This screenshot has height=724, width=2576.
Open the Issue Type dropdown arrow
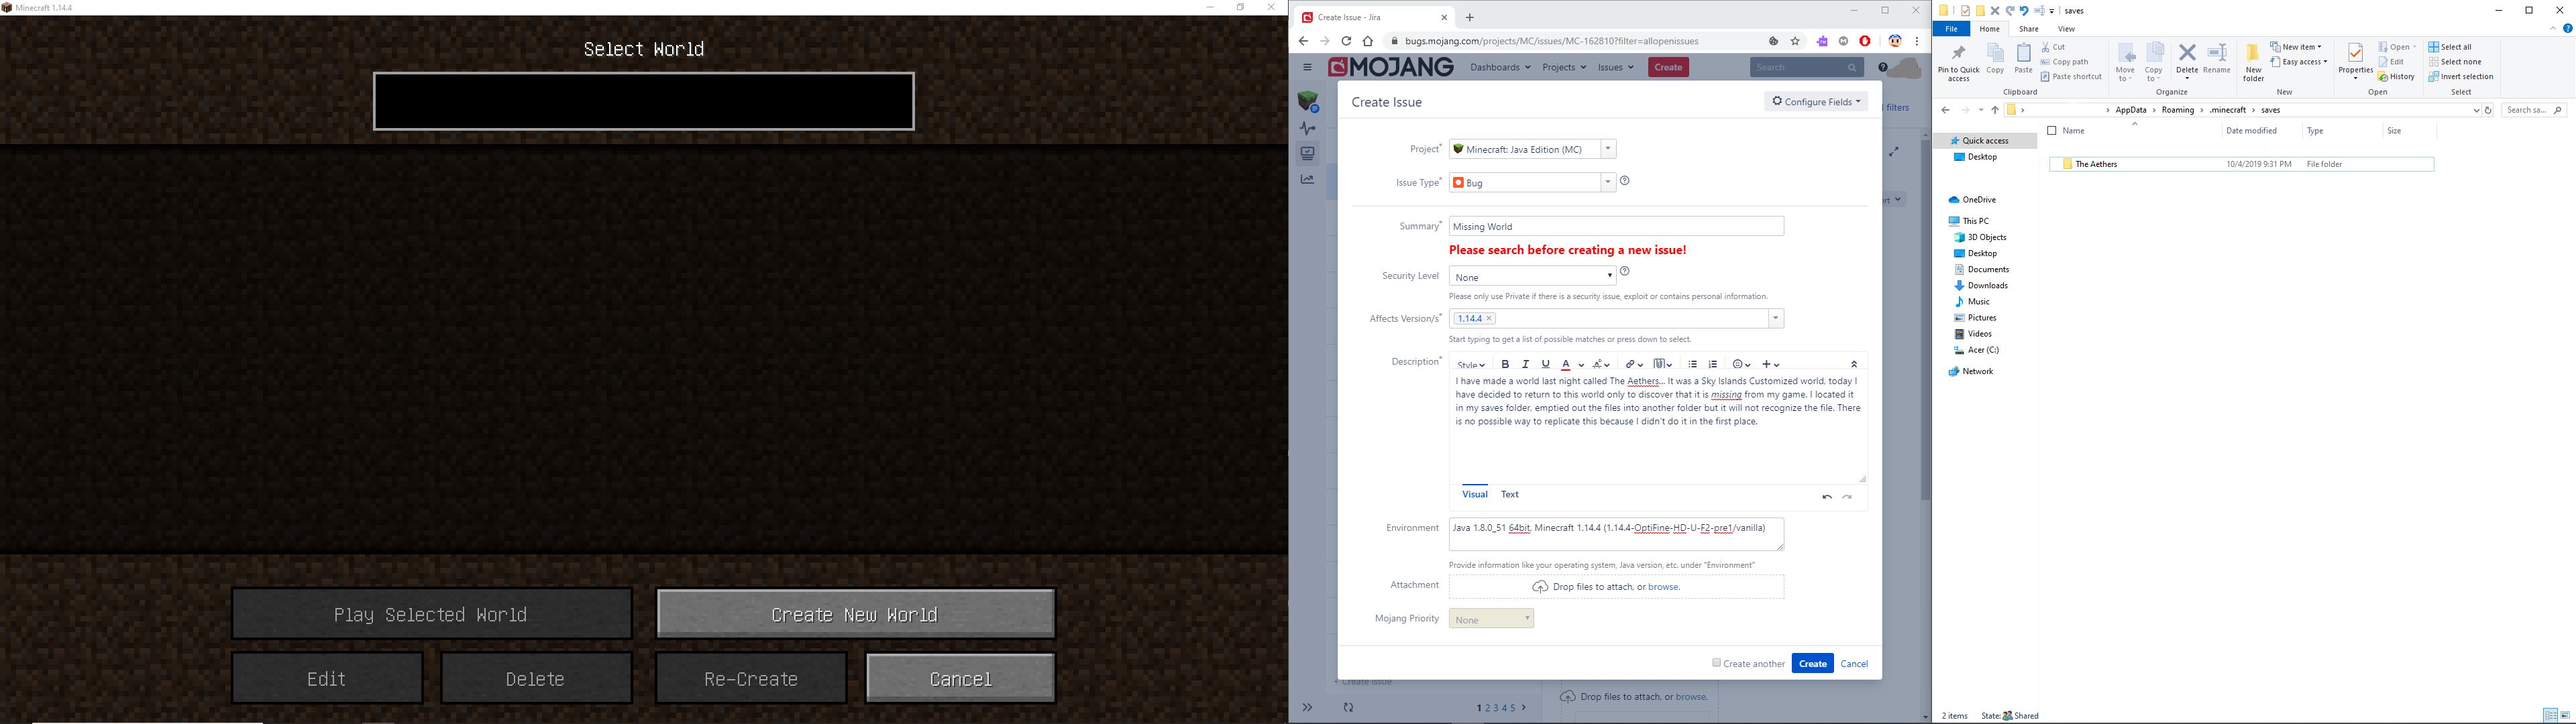tap(1608, 182)
